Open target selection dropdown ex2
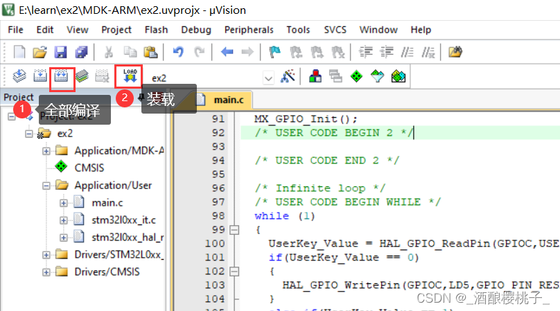Image resolution: width=560 pixels, height=311 pixels. [268, 78]
